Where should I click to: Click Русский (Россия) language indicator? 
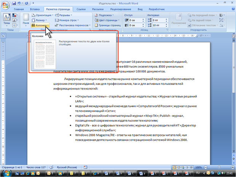pyautogui.click(x=67, y=167)
